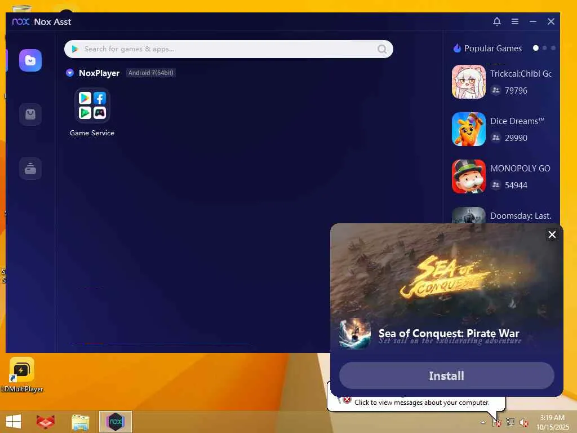Click player count 54944
The image size is (577, 433).
(x=516, y=185)
